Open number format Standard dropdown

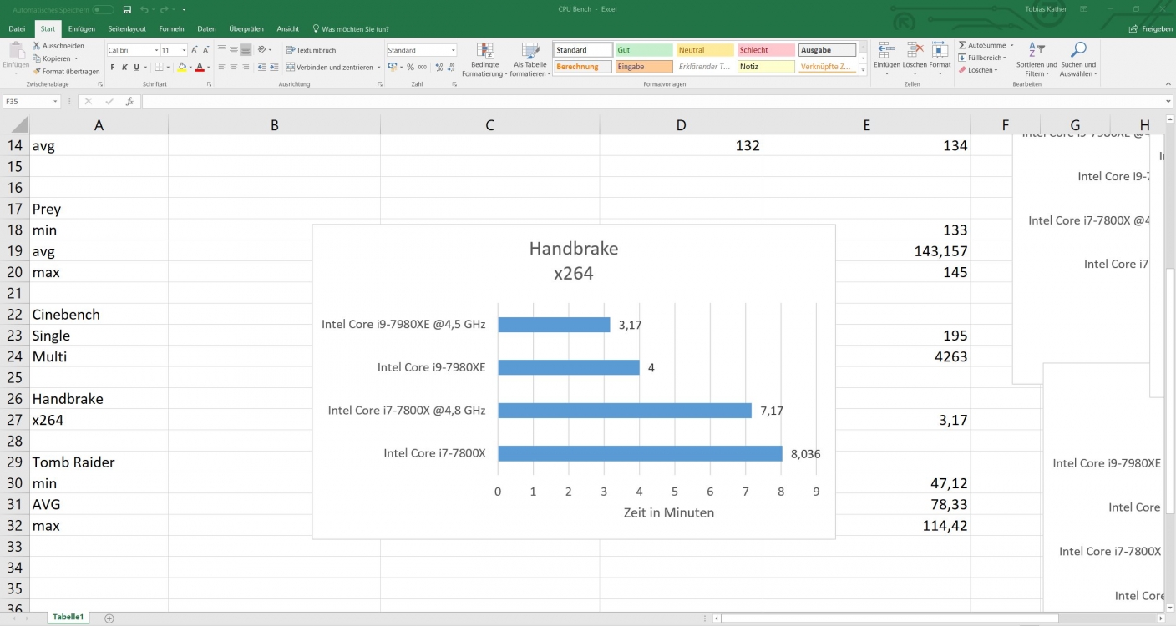453,50
